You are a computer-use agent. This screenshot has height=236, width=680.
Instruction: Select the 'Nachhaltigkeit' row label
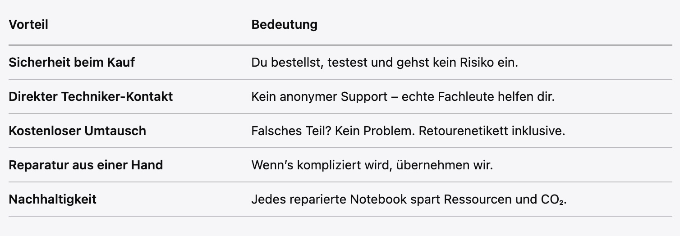click(x=52, y=199)
